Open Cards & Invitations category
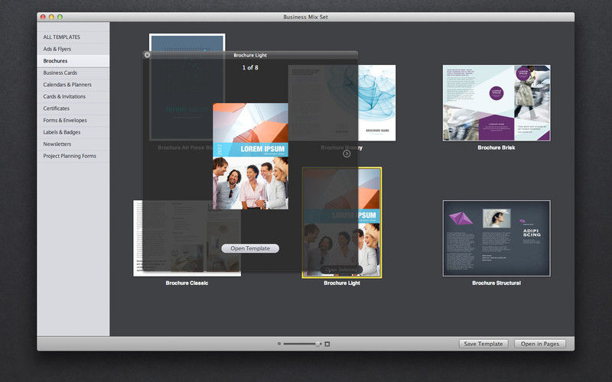The height and width of the screenshot is (382, 612). [x=73, y=97]
